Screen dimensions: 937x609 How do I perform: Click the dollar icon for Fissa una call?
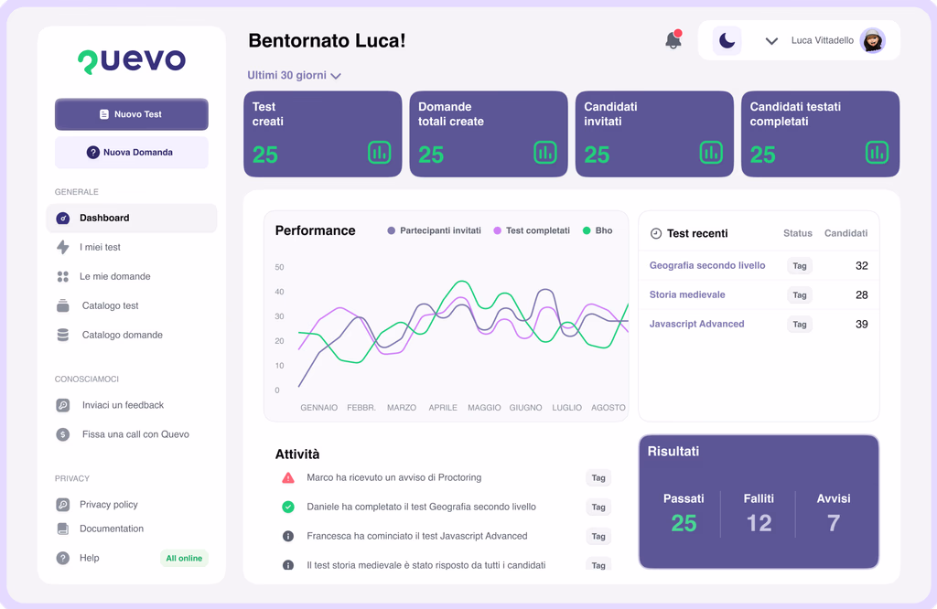63,434
